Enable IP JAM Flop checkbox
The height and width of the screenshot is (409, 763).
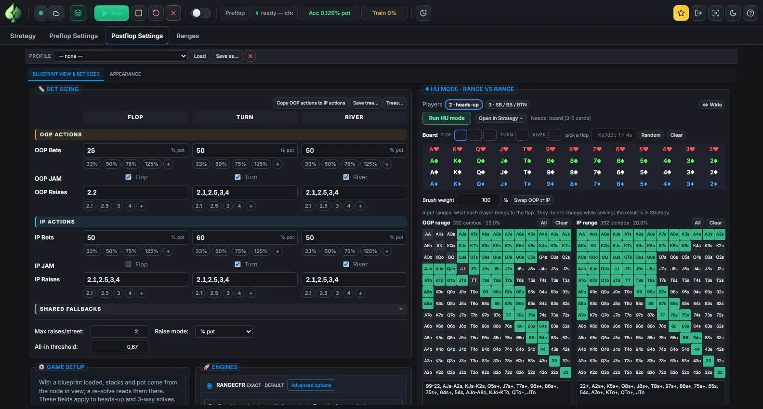coord(128,264)
